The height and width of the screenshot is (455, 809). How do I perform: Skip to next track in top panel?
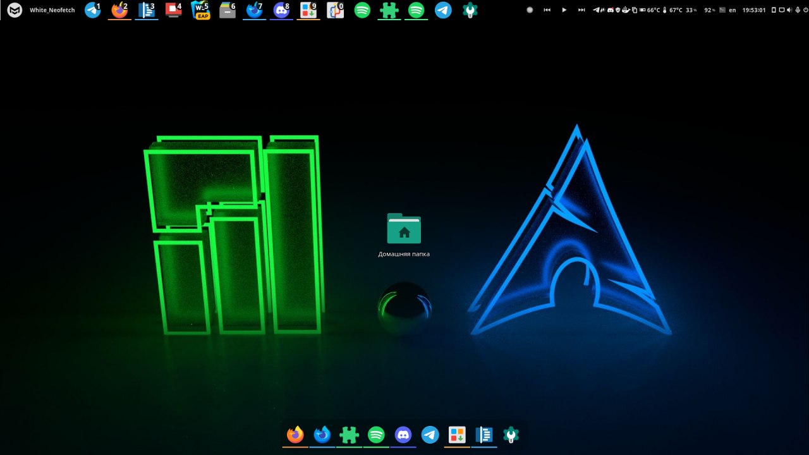click(581, 10)
